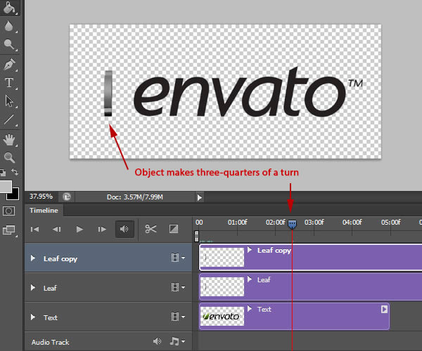Change the screen mode
Viewport: 422px width, 351px height.
pyautogui.click(x=9, y=230)
